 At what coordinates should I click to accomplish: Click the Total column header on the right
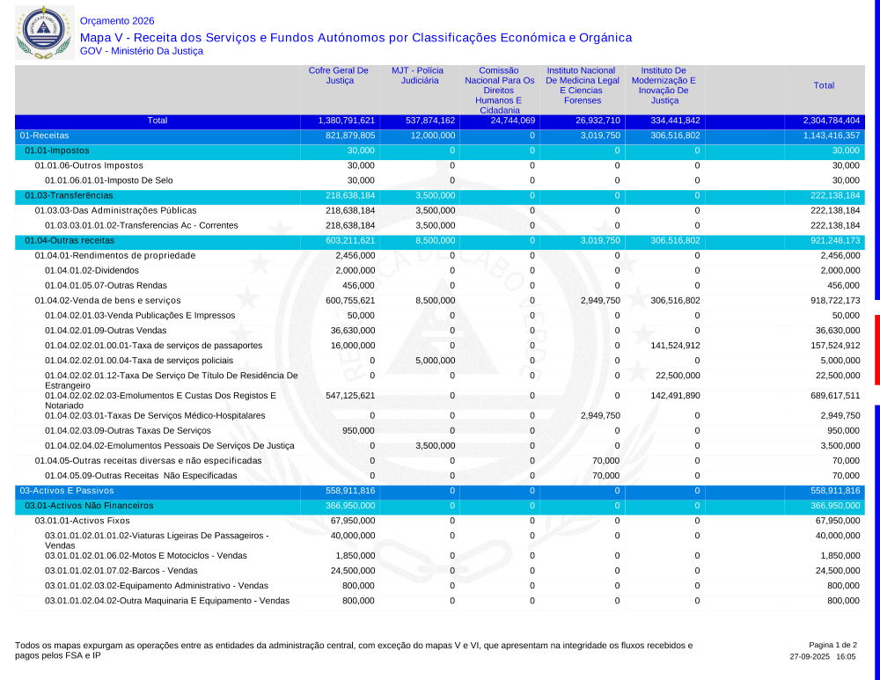pos(824,85)
